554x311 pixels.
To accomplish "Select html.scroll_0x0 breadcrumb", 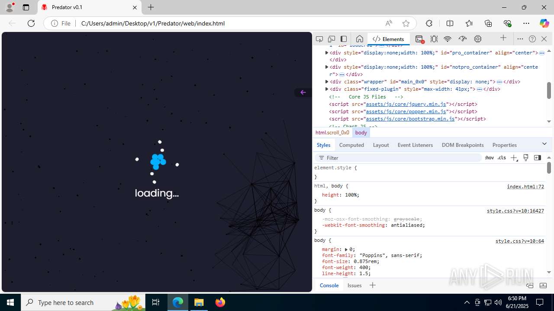I will (x=332, y=133).
